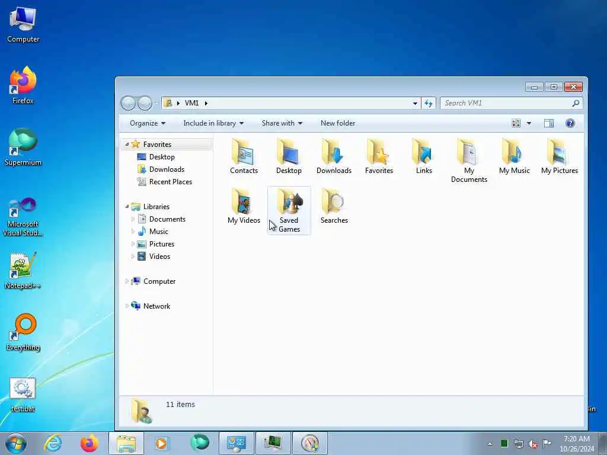The height and width of the screenshot is (455, 607).
Task: Go to Downloads under Favorites
Action: coord(167,169)
